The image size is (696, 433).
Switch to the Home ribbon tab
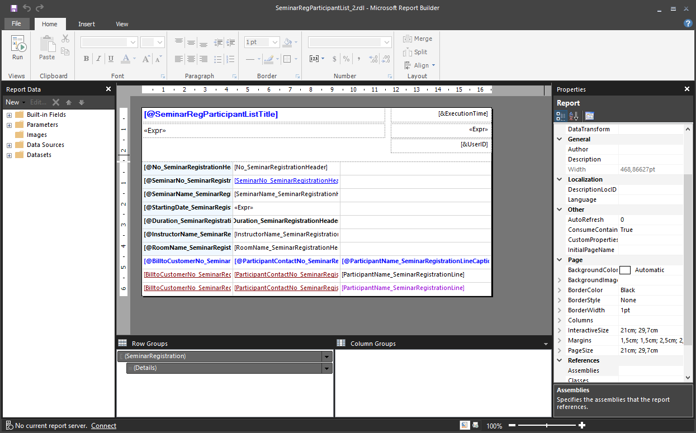50,24
